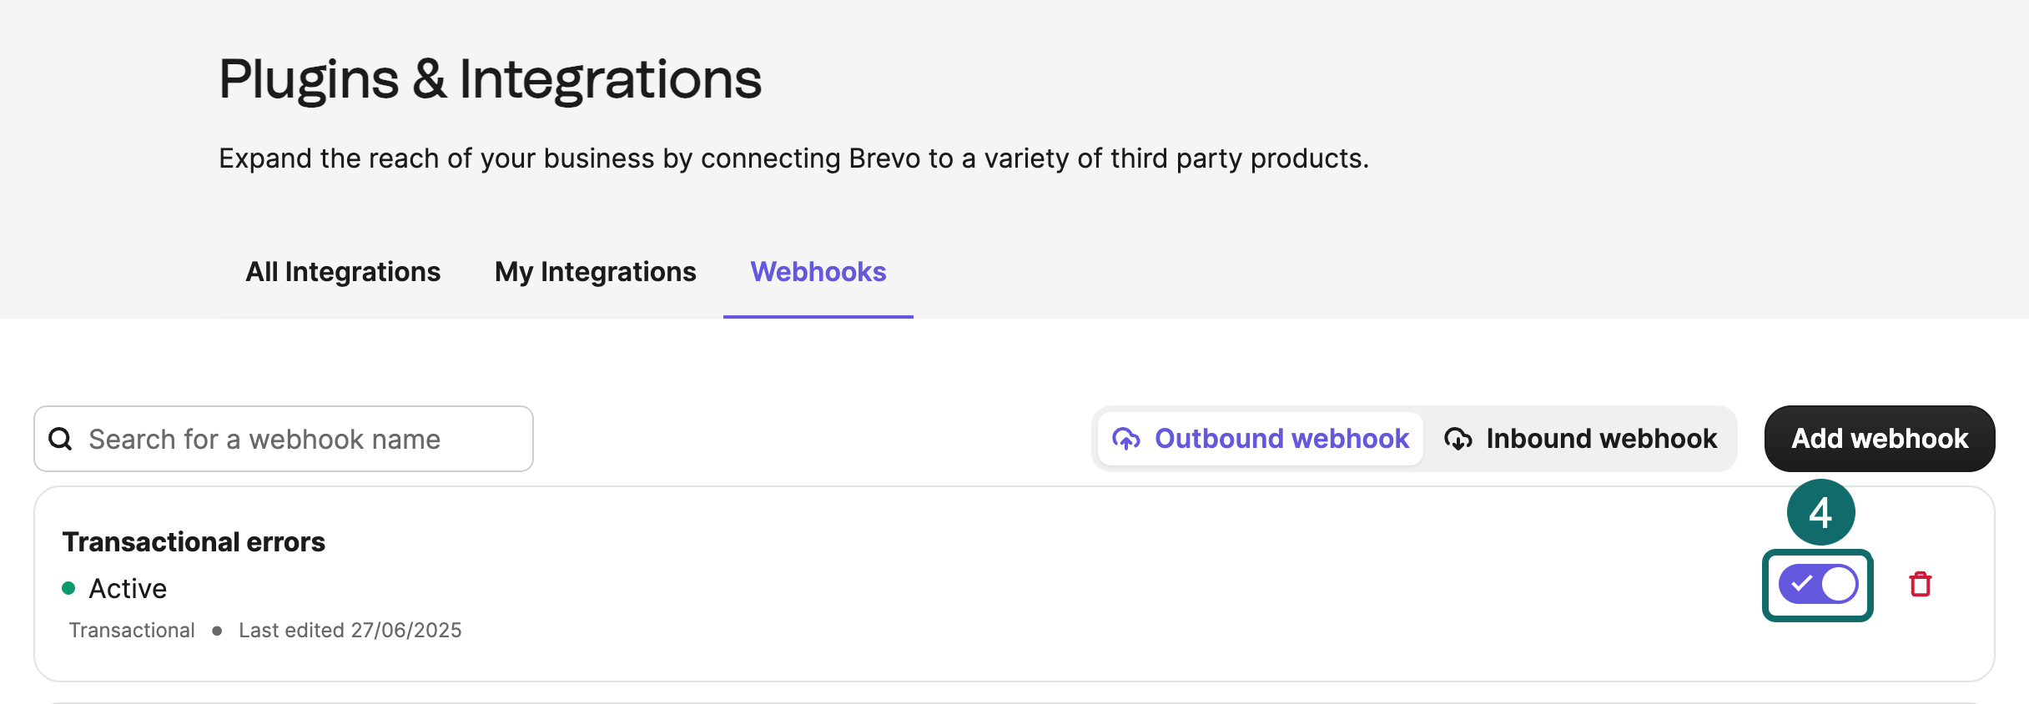Image resolution: width=2029 pixels, height=704 pixels.
Task: Click the Inbound webhook cloud download icon
Action: coord(1458,439)
